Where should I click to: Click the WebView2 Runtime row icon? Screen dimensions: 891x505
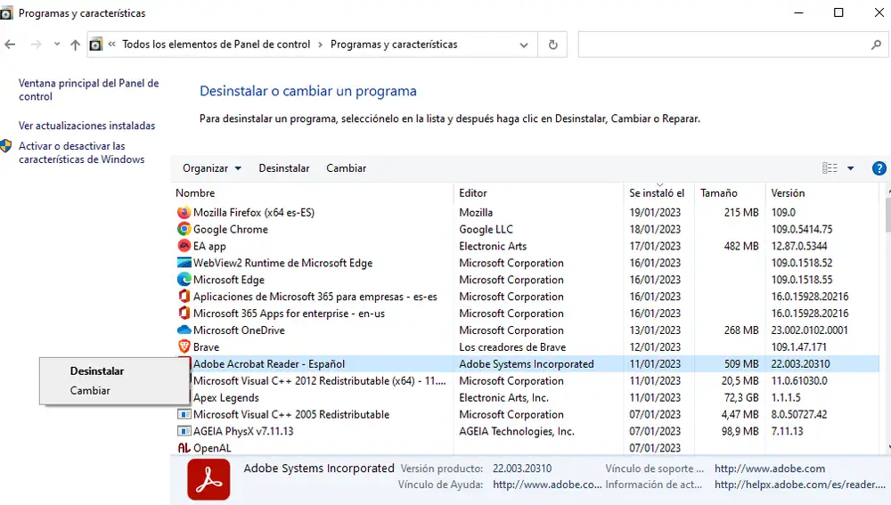pyautogui.click(x=184, y=263)
